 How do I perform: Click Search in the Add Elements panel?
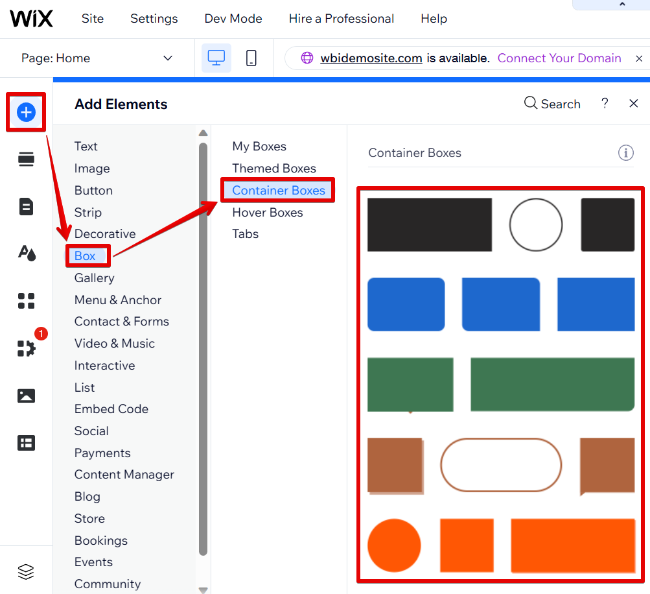click(552, 104)
